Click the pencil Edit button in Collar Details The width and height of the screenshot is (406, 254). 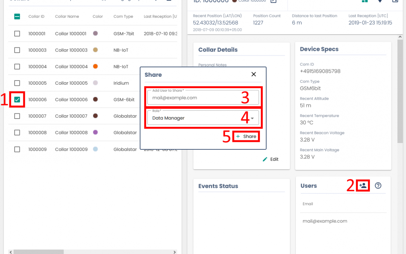pyautogui.click(x=271, y=159)
